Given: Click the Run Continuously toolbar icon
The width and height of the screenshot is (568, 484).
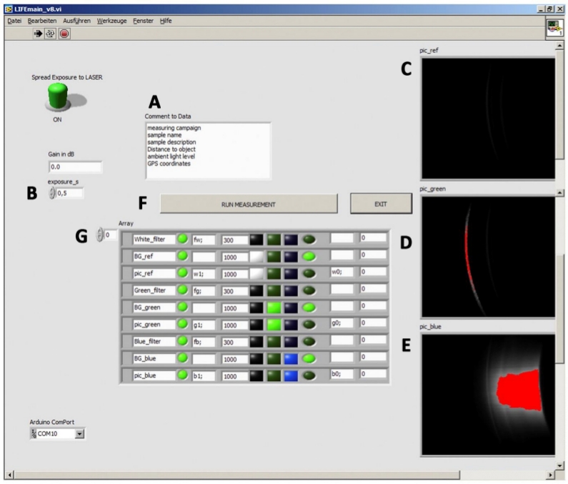Looking at the screenshot, I should [50, 34].
